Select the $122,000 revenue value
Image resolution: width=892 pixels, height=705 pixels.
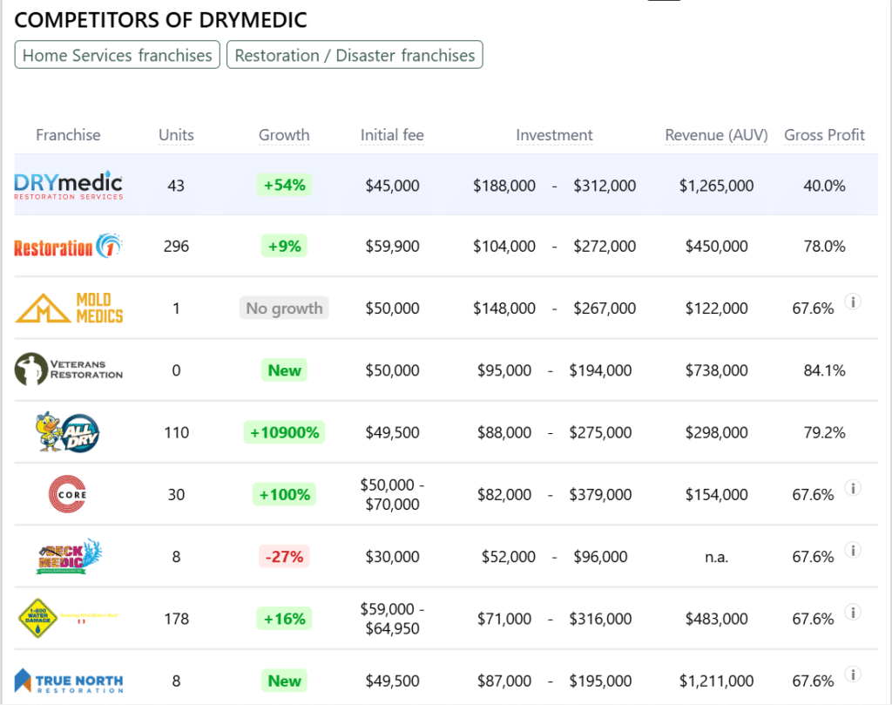[x=716, y=308]
